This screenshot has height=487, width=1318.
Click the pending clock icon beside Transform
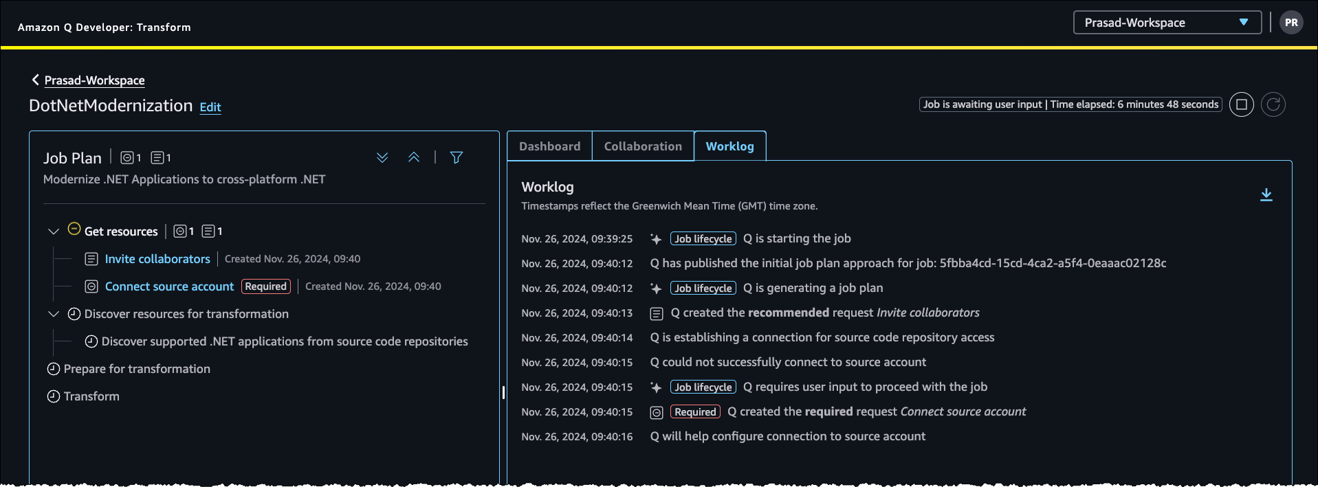(x=54, y=396)
